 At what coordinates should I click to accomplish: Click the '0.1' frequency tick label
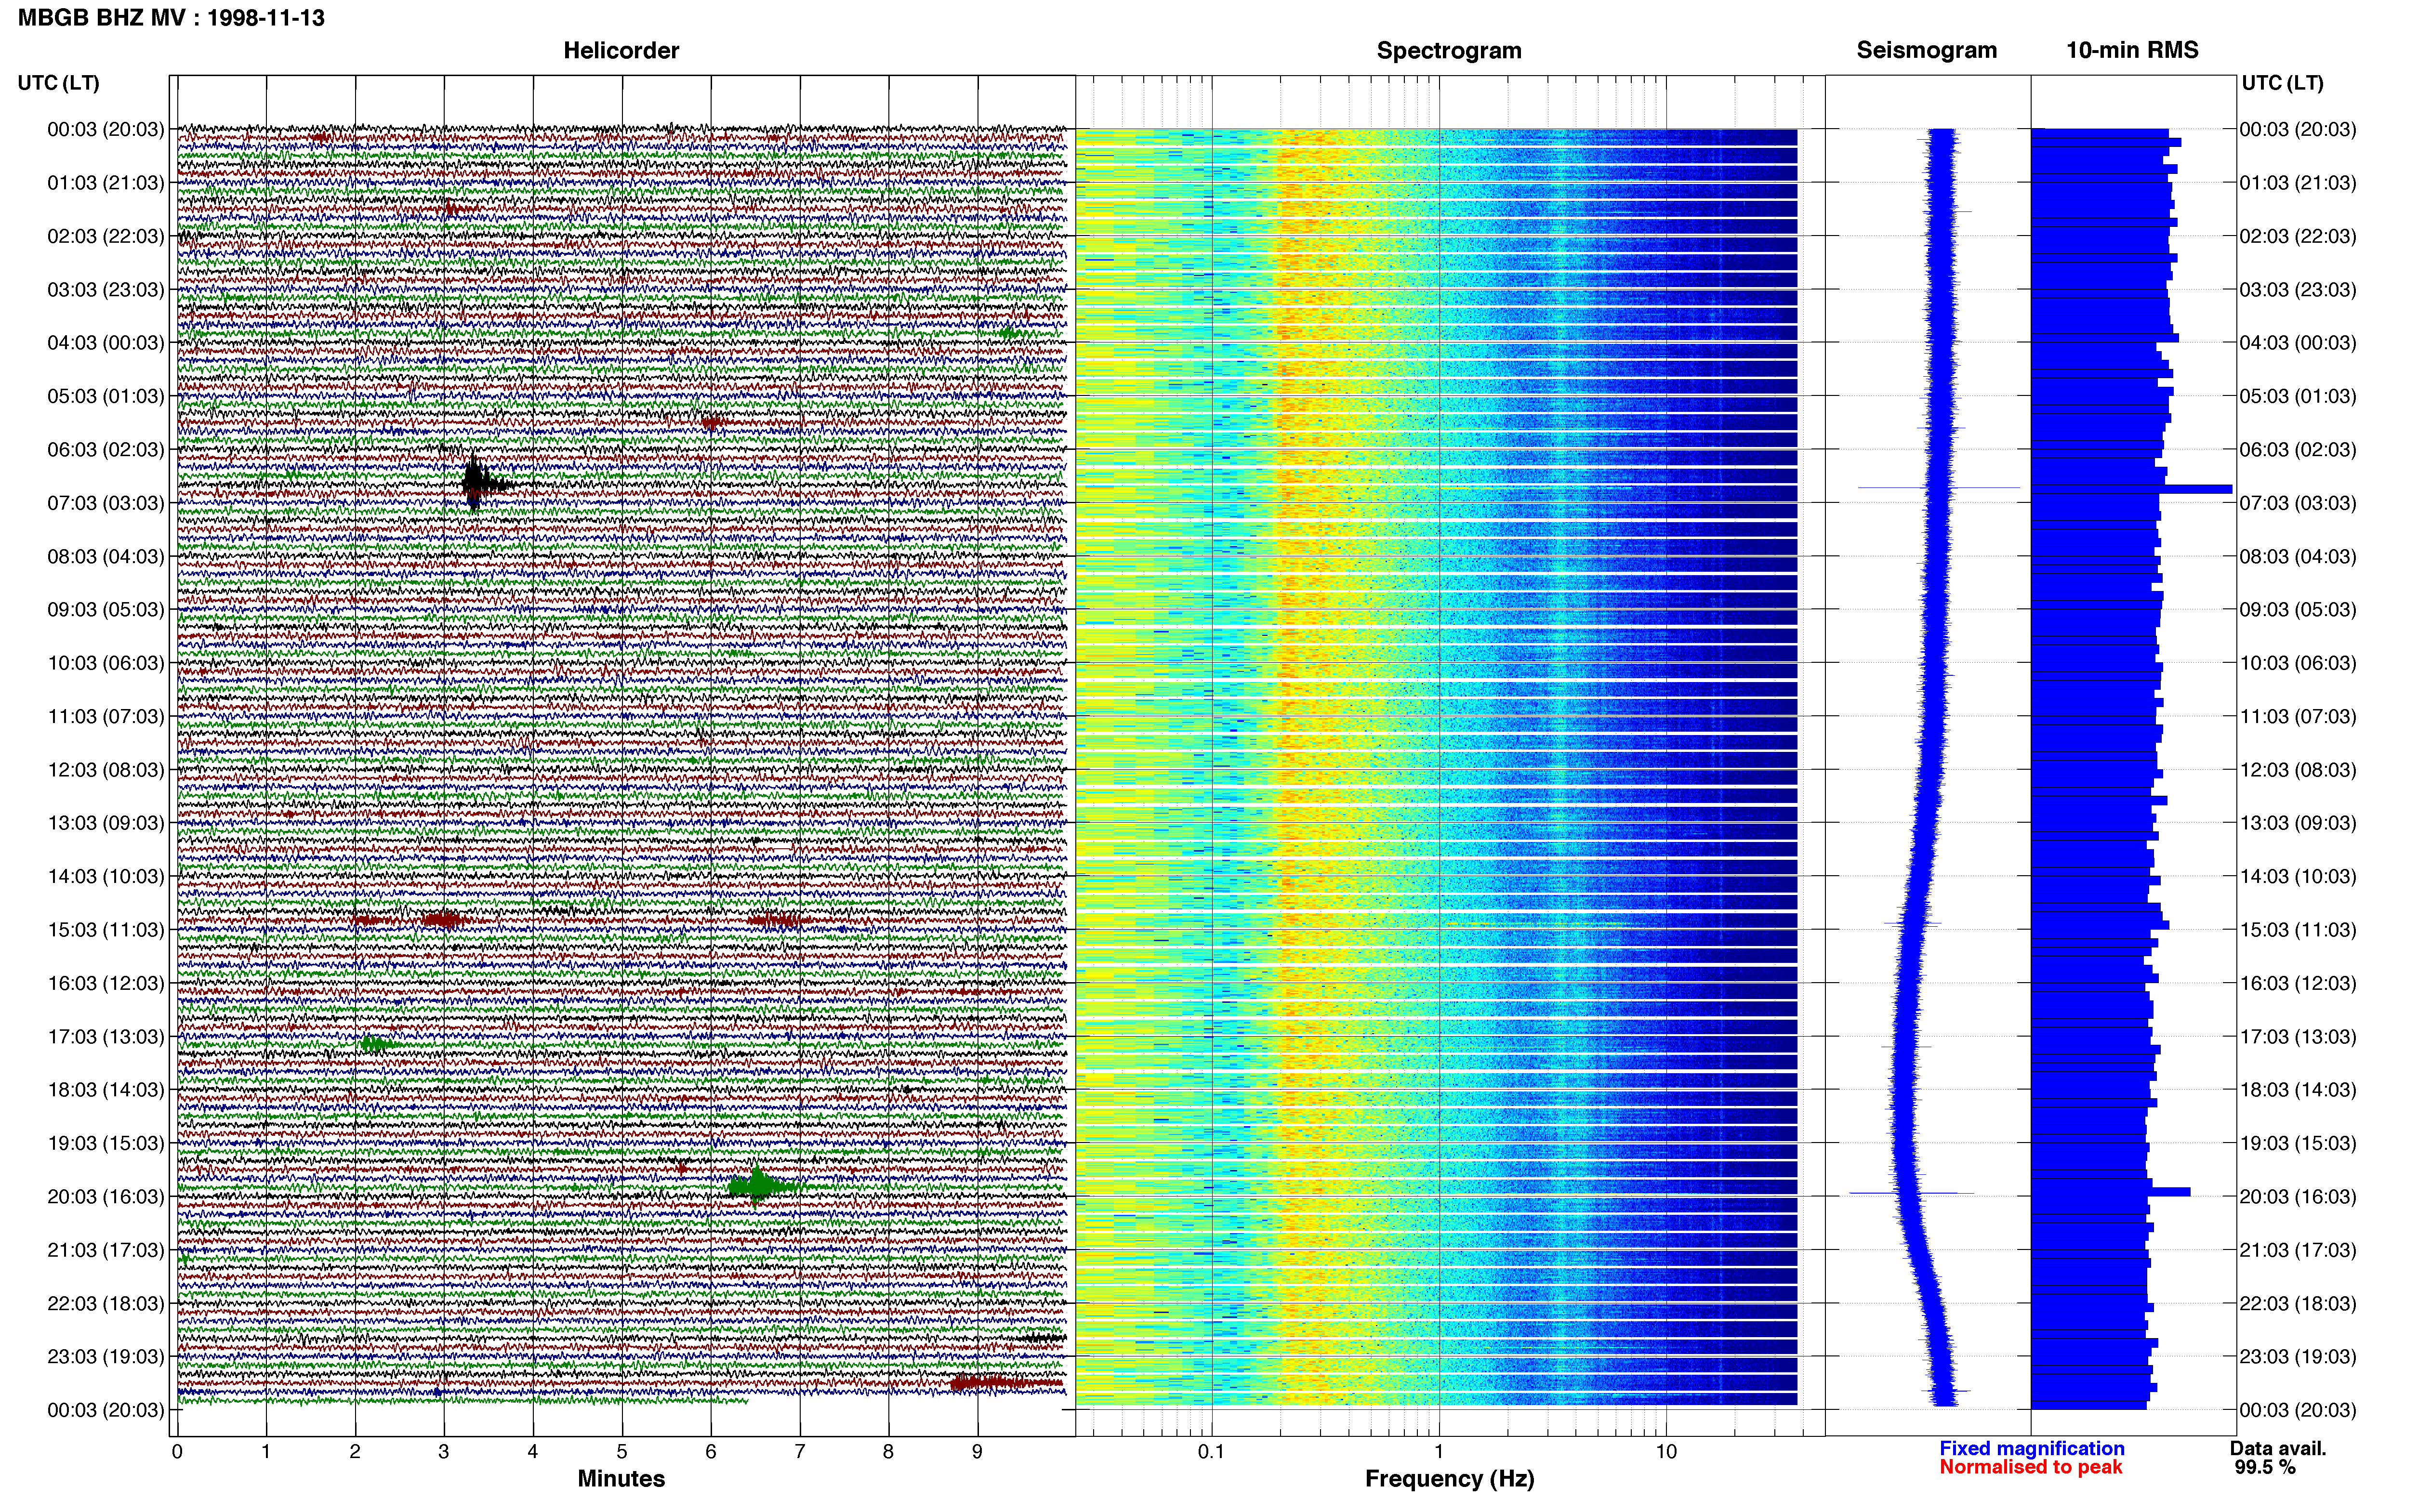[1211, 1451]
